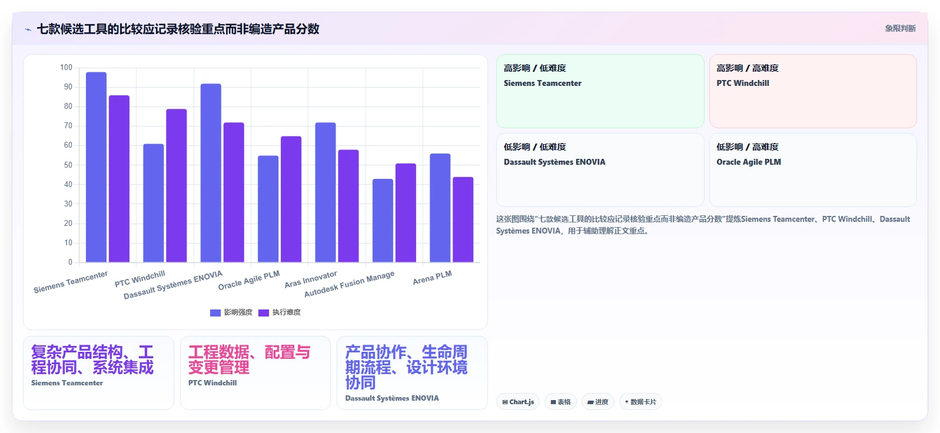This screenshot has height=433, width=940.
Task: Toggle the 影响强度 legend swatch
Action: [215, 312]
